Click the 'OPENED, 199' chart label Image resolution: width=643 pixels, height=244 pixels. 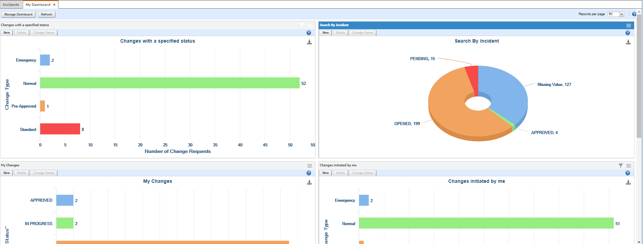click(x=407, y=124)
